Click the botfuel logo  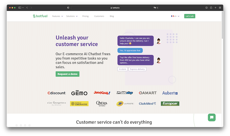[x=40, y=16]
